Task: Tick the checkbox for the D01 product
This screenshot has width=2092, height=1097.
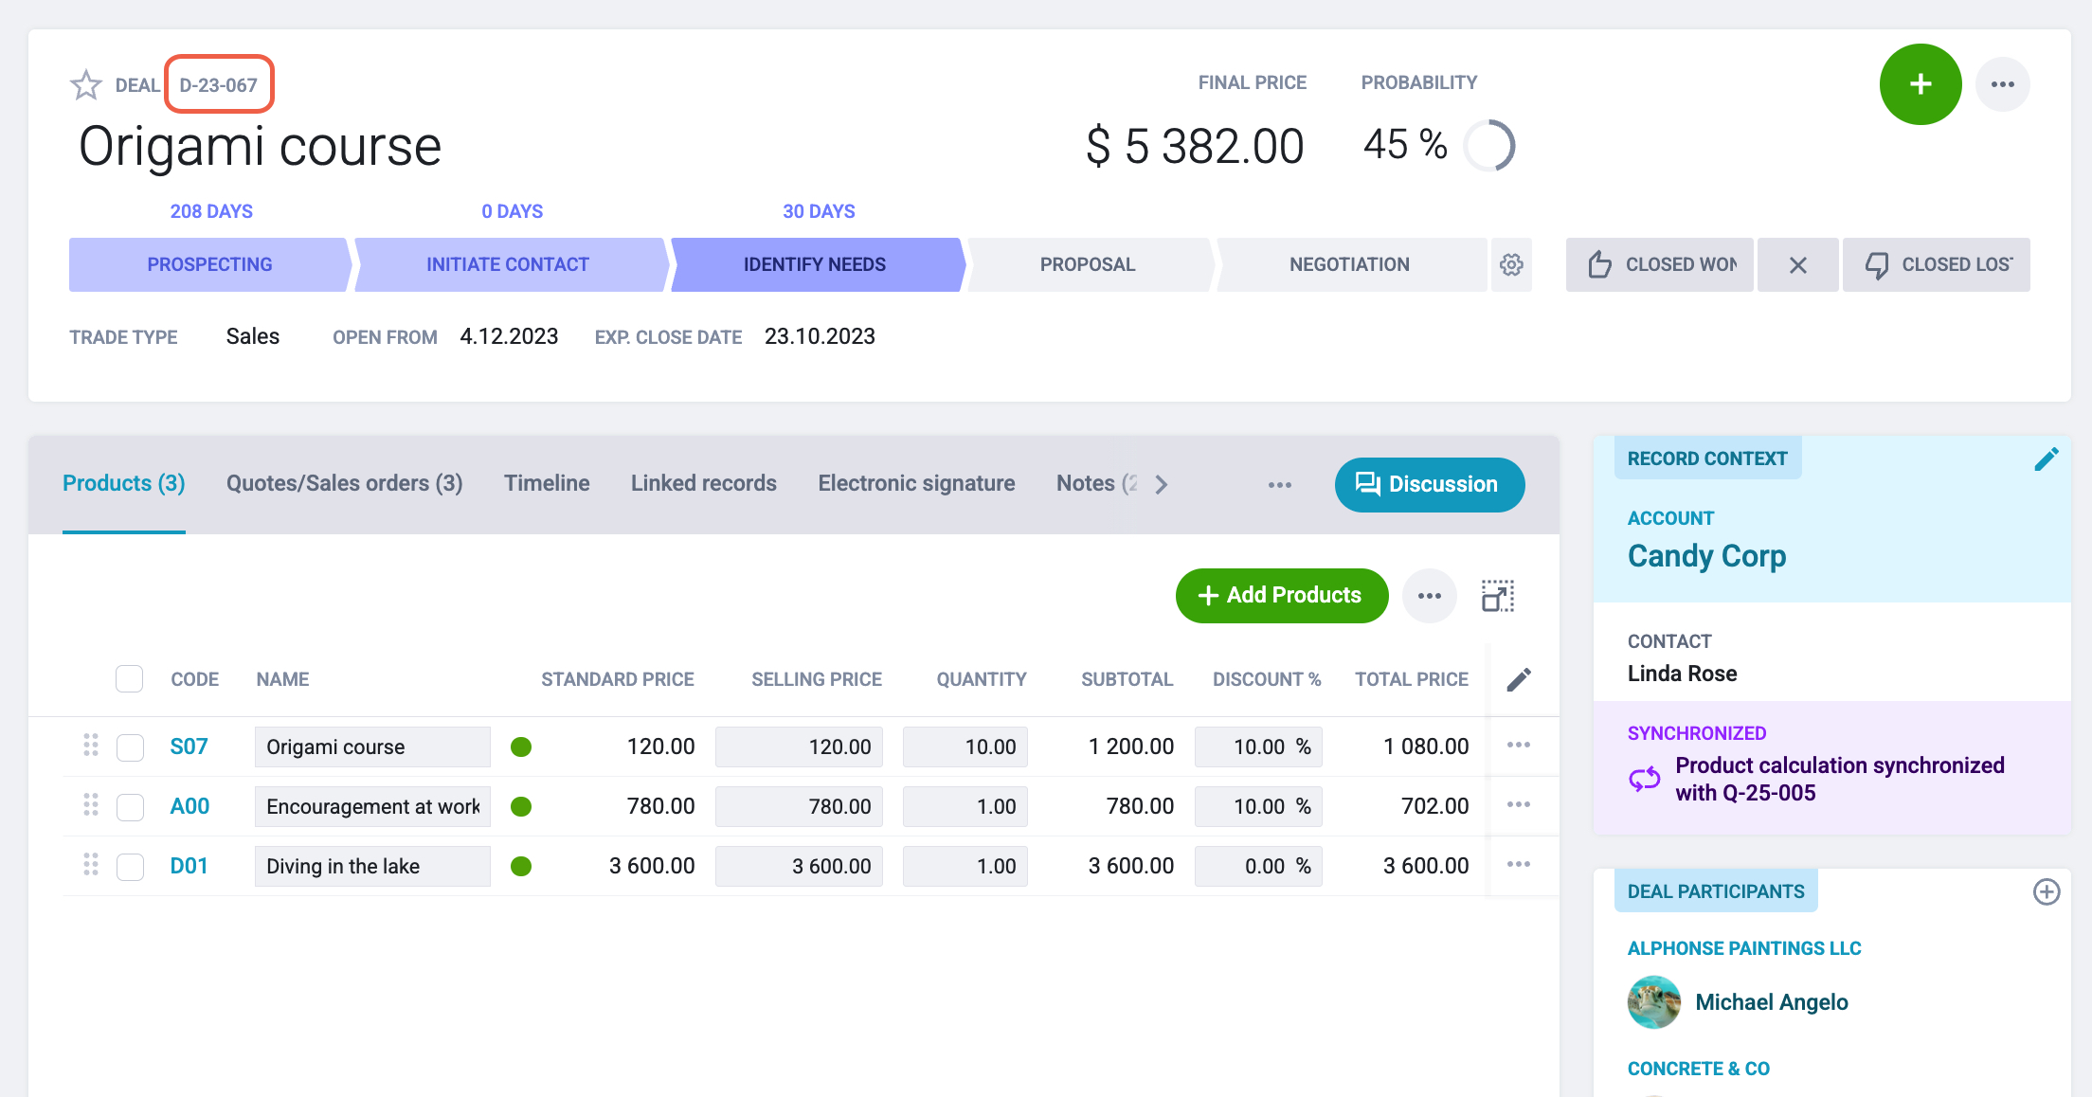Action: click(x=130, y=866)
